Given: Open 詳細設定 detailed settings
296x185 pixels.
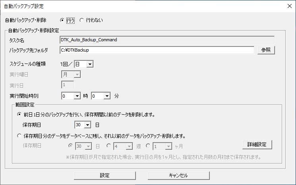Looking at the screenshot, I should point(257,145).
